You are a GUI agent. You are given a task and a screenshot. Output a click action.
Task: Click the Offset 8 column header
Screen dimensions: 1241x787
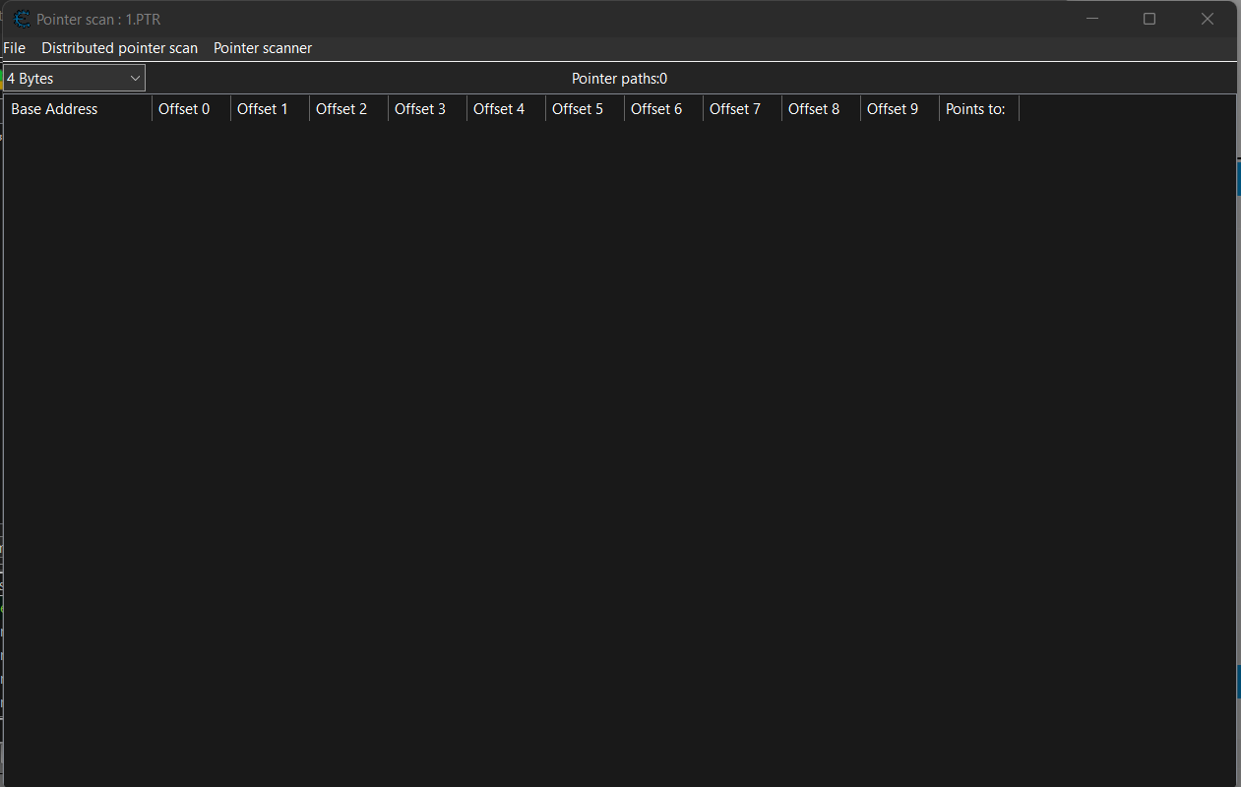point(822,109)
